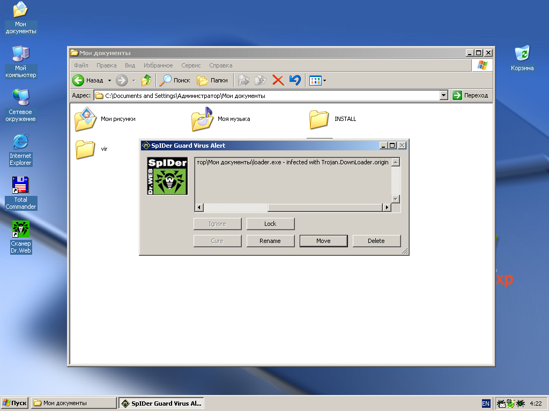Viewport: 549px width, 411px height.
Task: Open the Пуск start menu
Action: point(14,404)
